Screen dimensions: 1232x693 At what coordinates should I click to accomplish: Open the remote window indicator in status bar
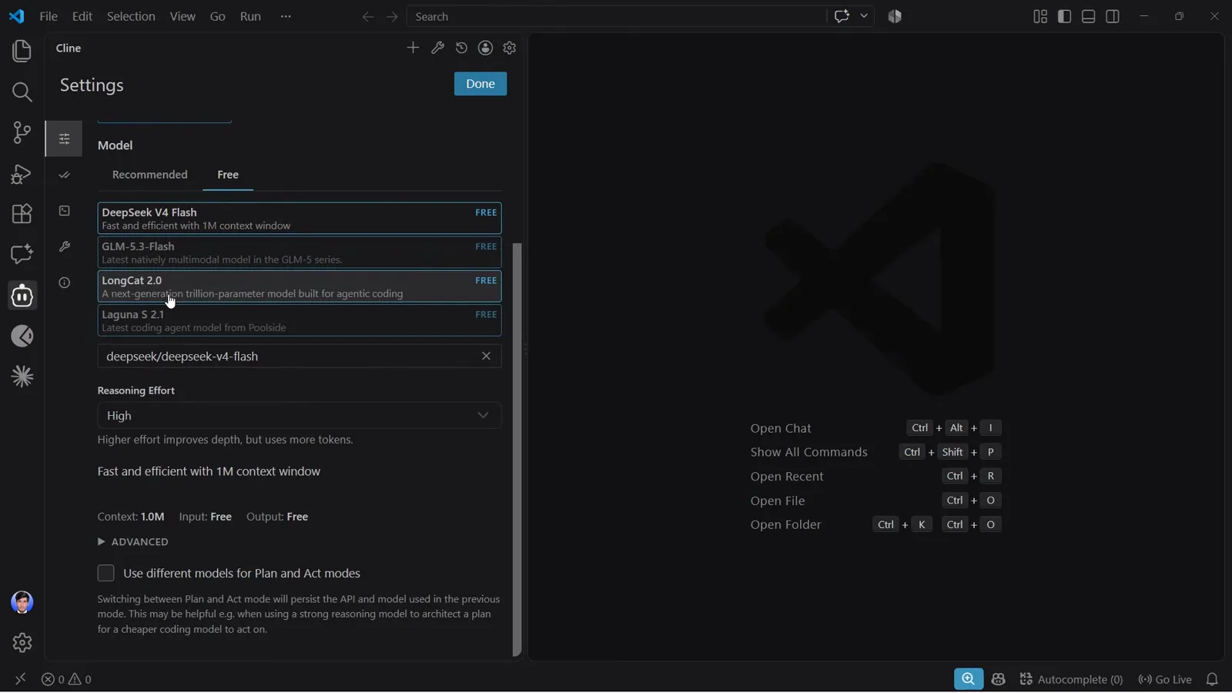tap(20, 680)
